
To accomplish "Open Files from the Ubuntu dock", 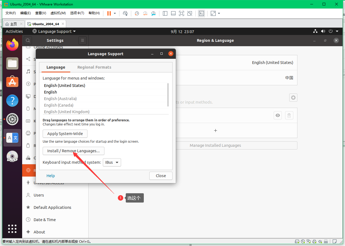I will 12,63.
